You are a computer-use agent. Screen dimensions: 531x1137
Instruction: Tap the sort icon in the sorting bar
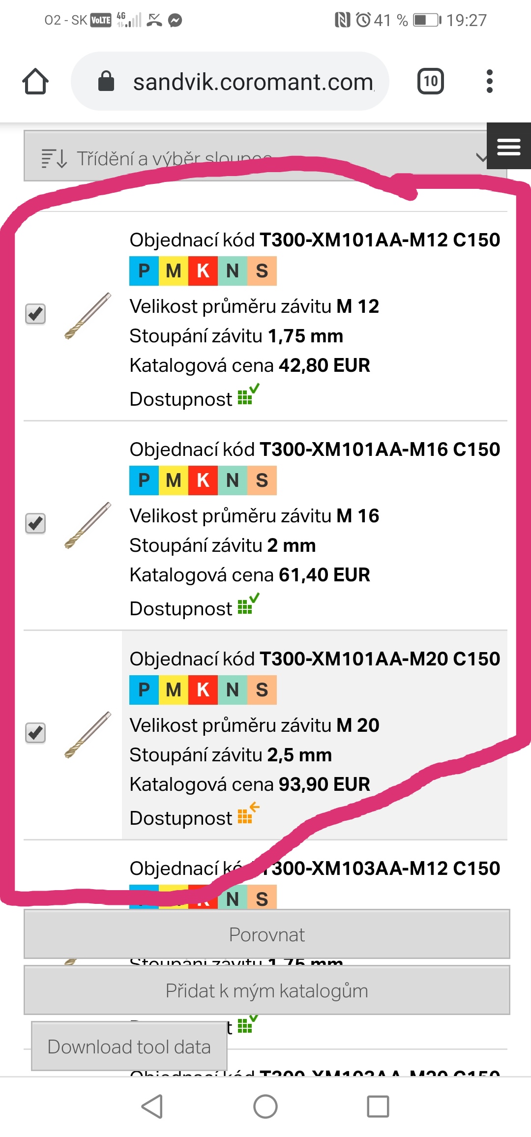[54, 158]
